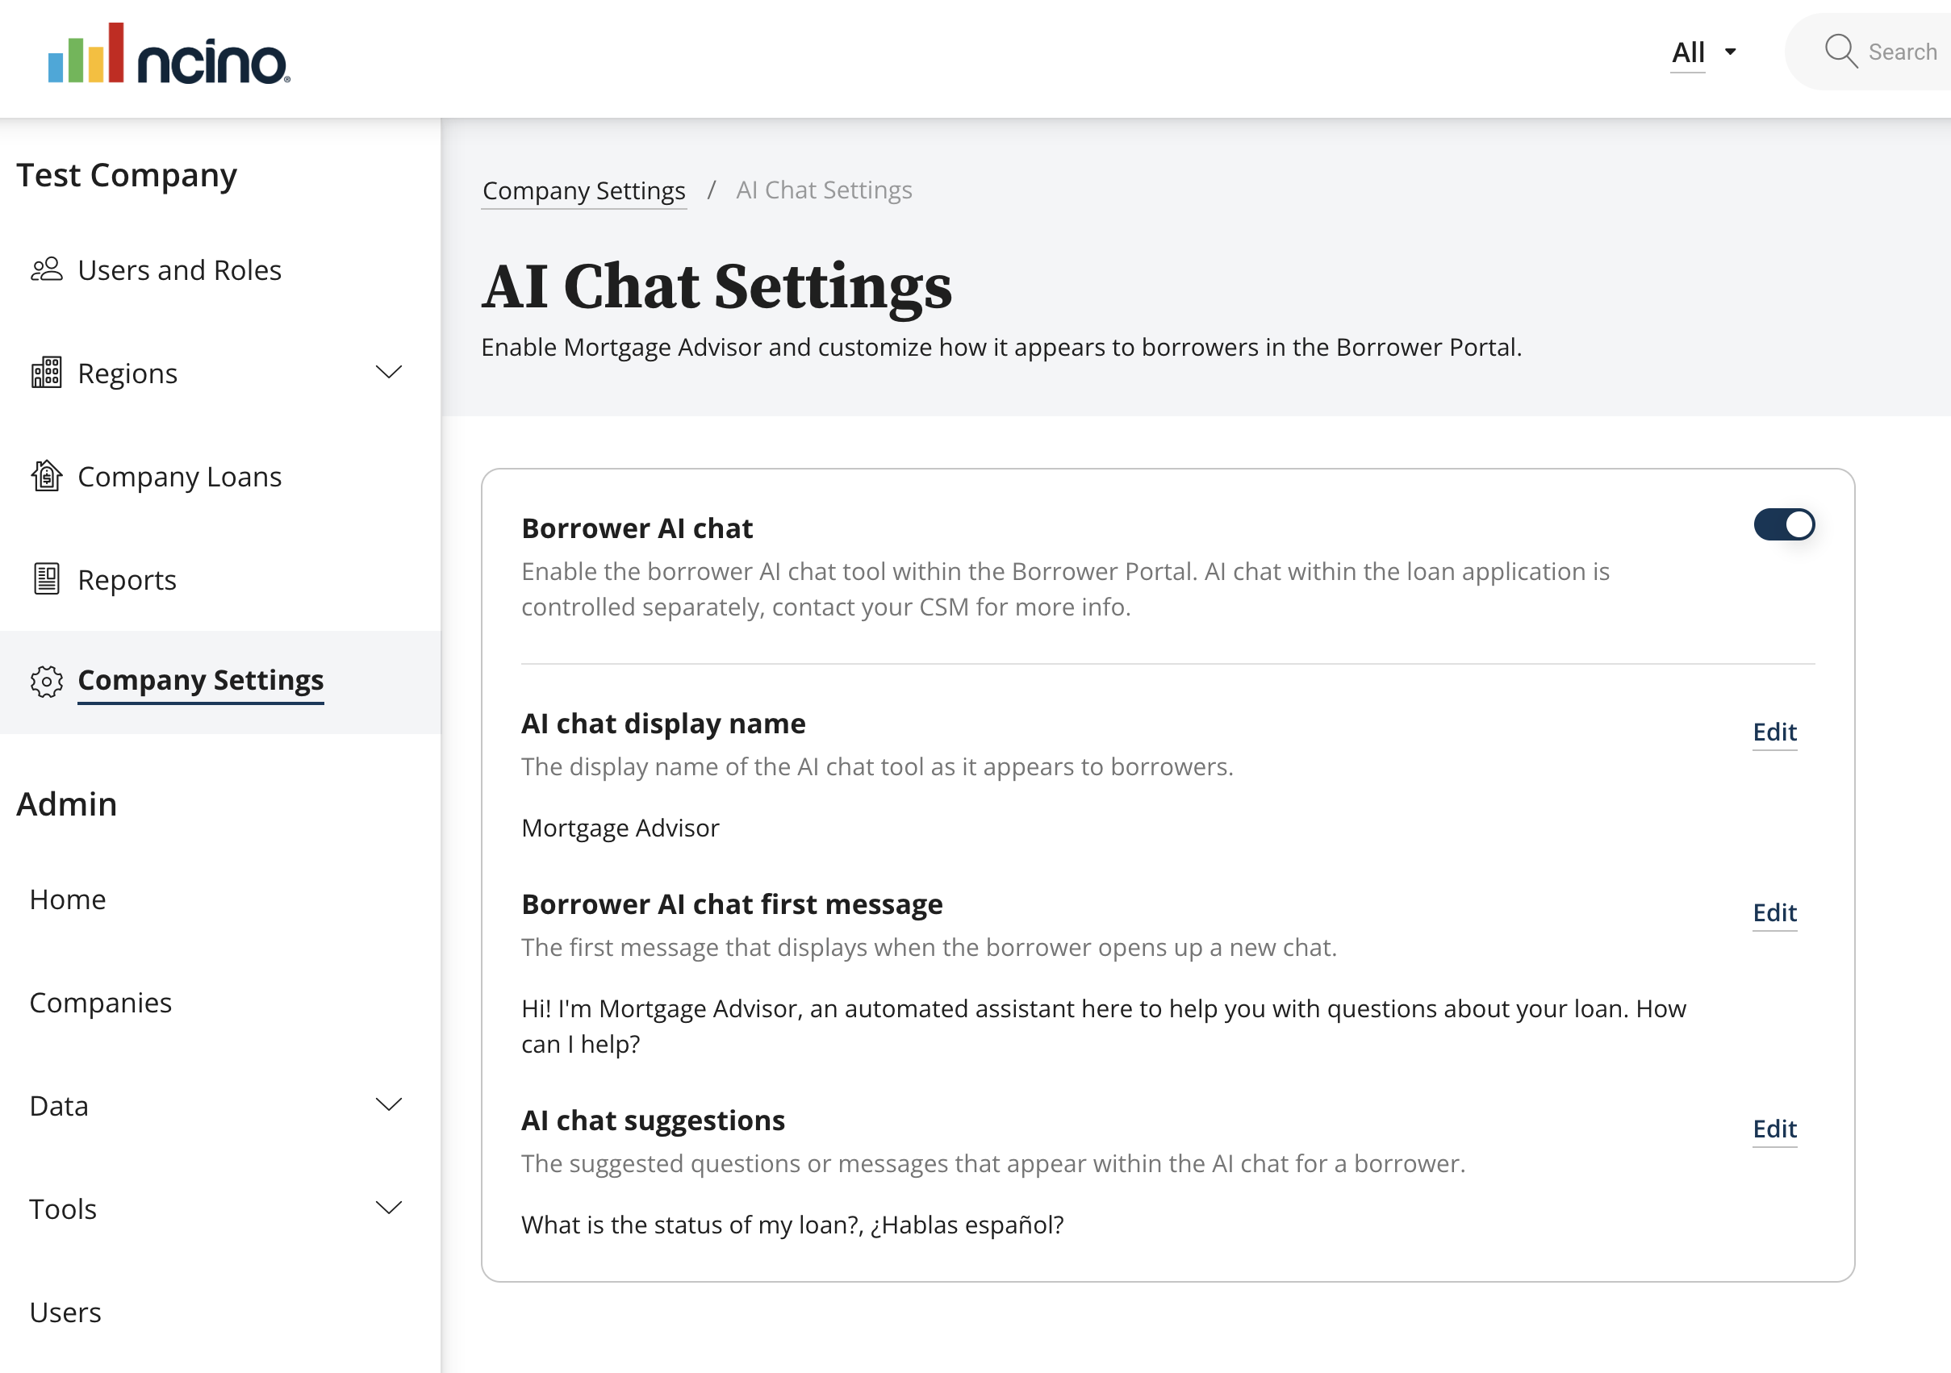This screenshot has width=1951, height=1373.
Task: Open Company Loans via its house icon
Action: point(47,476)
